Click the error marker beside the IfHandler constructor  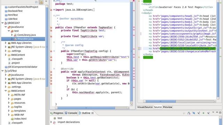(x=51, y=51)
